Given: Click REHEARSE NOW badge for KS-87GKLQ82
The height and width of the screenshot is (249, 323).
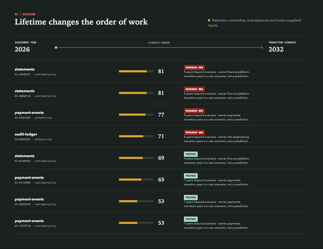Looking at the screenshot, I should 194,111.
